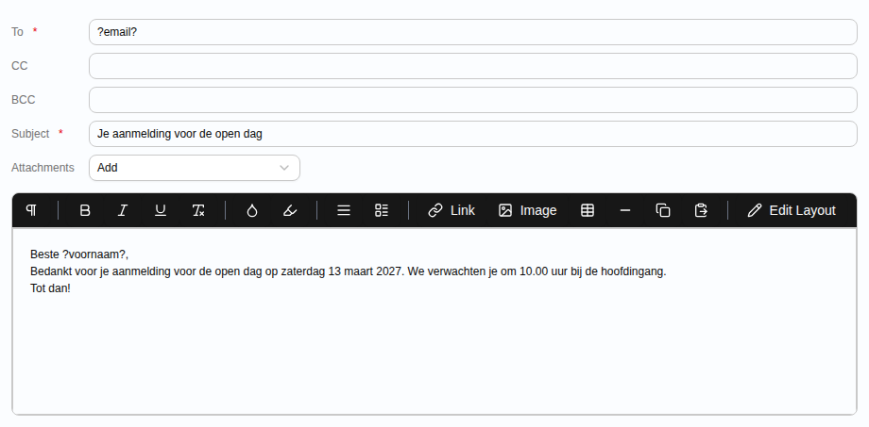Toggle underline formatting
The height and width of the screenshot is (427, 869).
coord(161,210)
